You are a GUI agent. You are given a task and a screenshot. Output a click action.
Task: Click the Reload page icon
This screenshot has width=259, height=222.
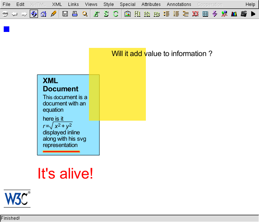34,14
